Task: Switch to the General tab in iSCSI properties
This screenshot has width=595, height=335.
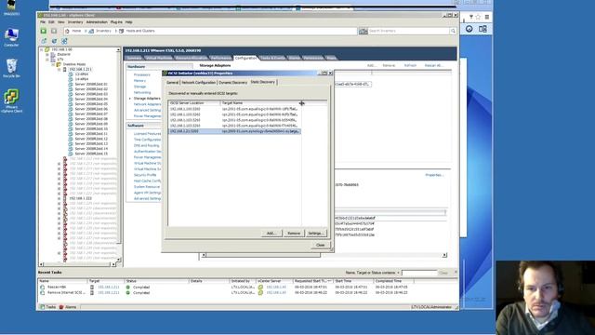Action: (x=172, y=83)
